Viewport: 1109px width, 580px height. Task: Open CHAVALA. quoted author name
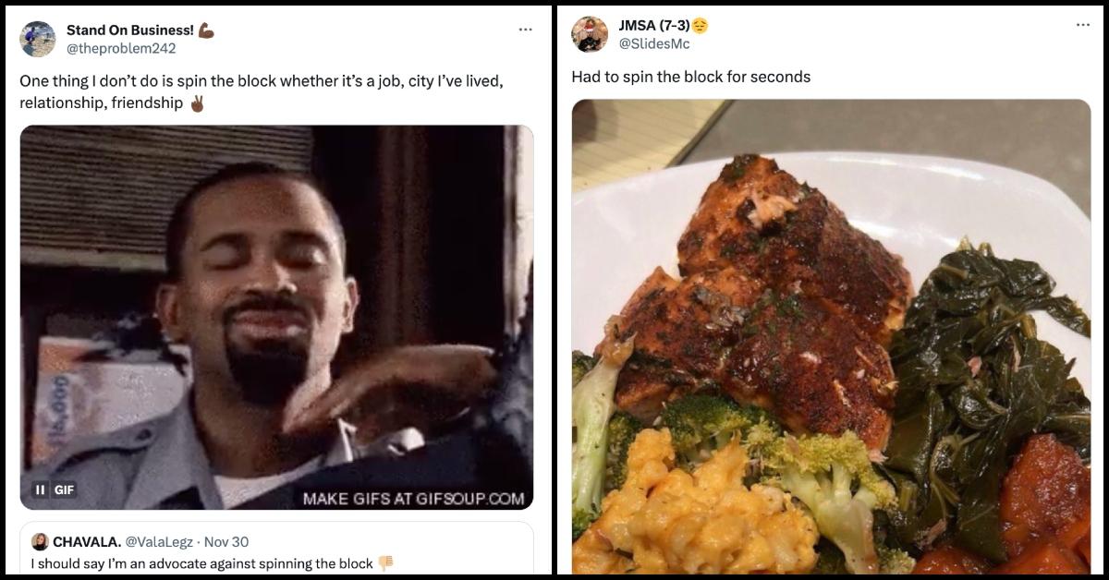pos(87,542)
